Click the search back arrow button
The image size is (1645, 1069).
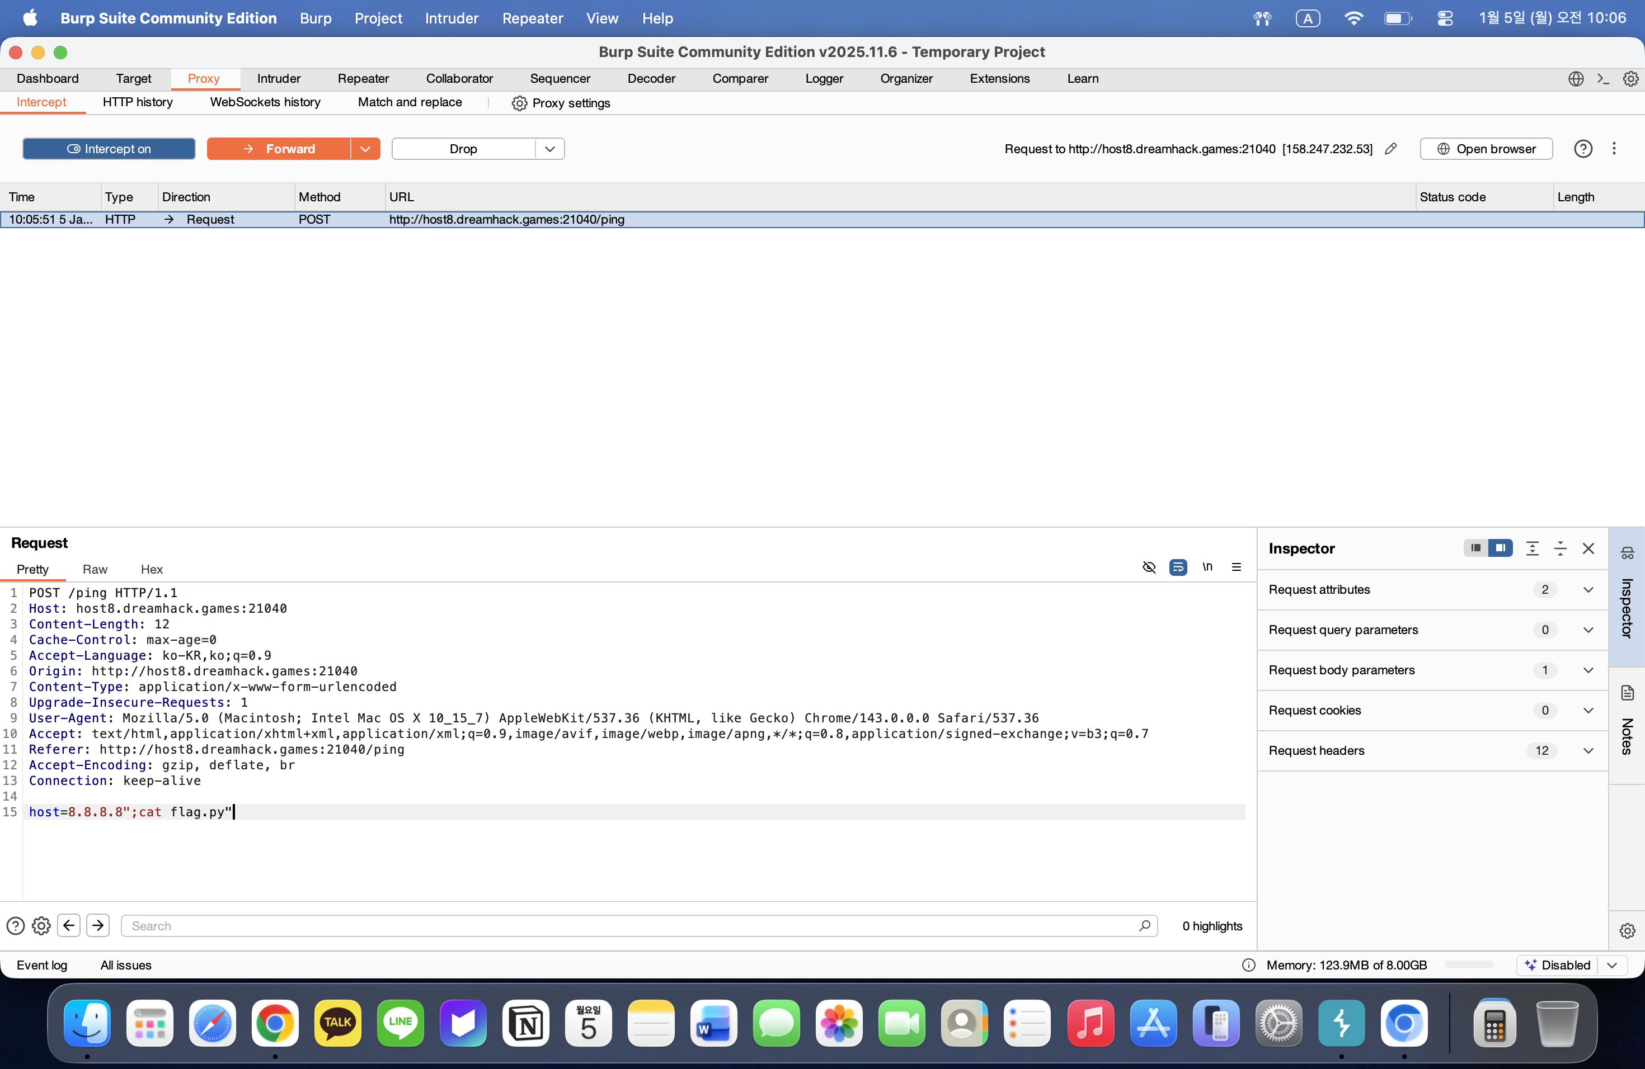click(68, 925)
